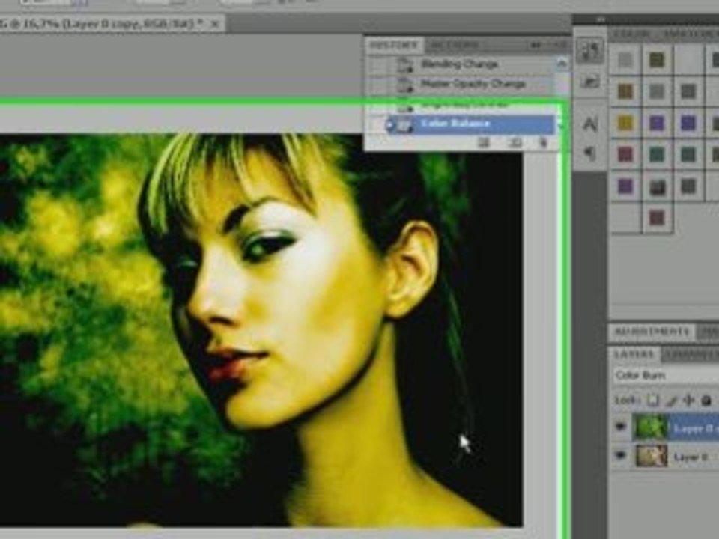This screenshot has width=719, height=539.
Task: Set history brush source for Blending Change
Action: coord(379,64)
